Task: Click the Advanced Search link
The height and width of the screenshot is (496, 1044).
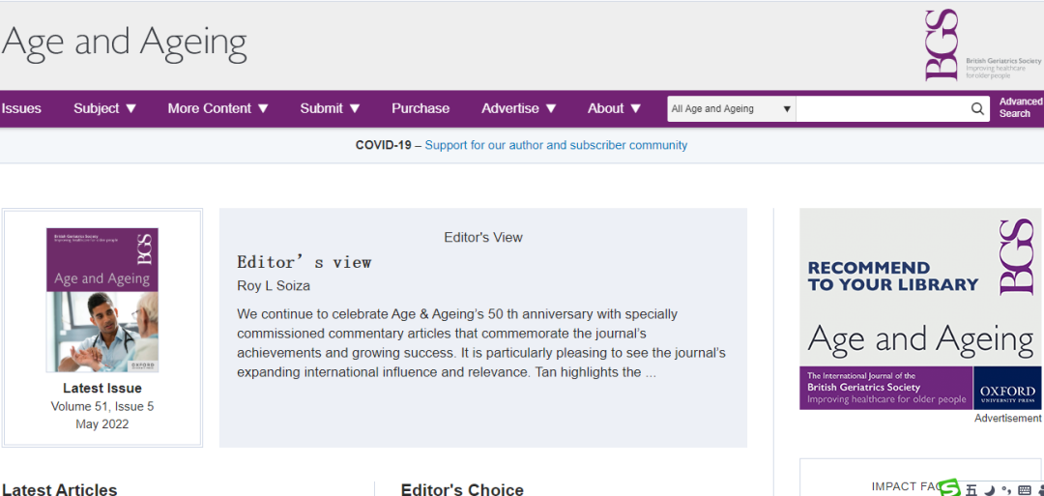Action: click(x=1020, y=107)
